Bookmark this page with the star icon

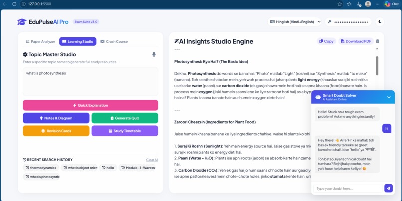coord(340,4)
